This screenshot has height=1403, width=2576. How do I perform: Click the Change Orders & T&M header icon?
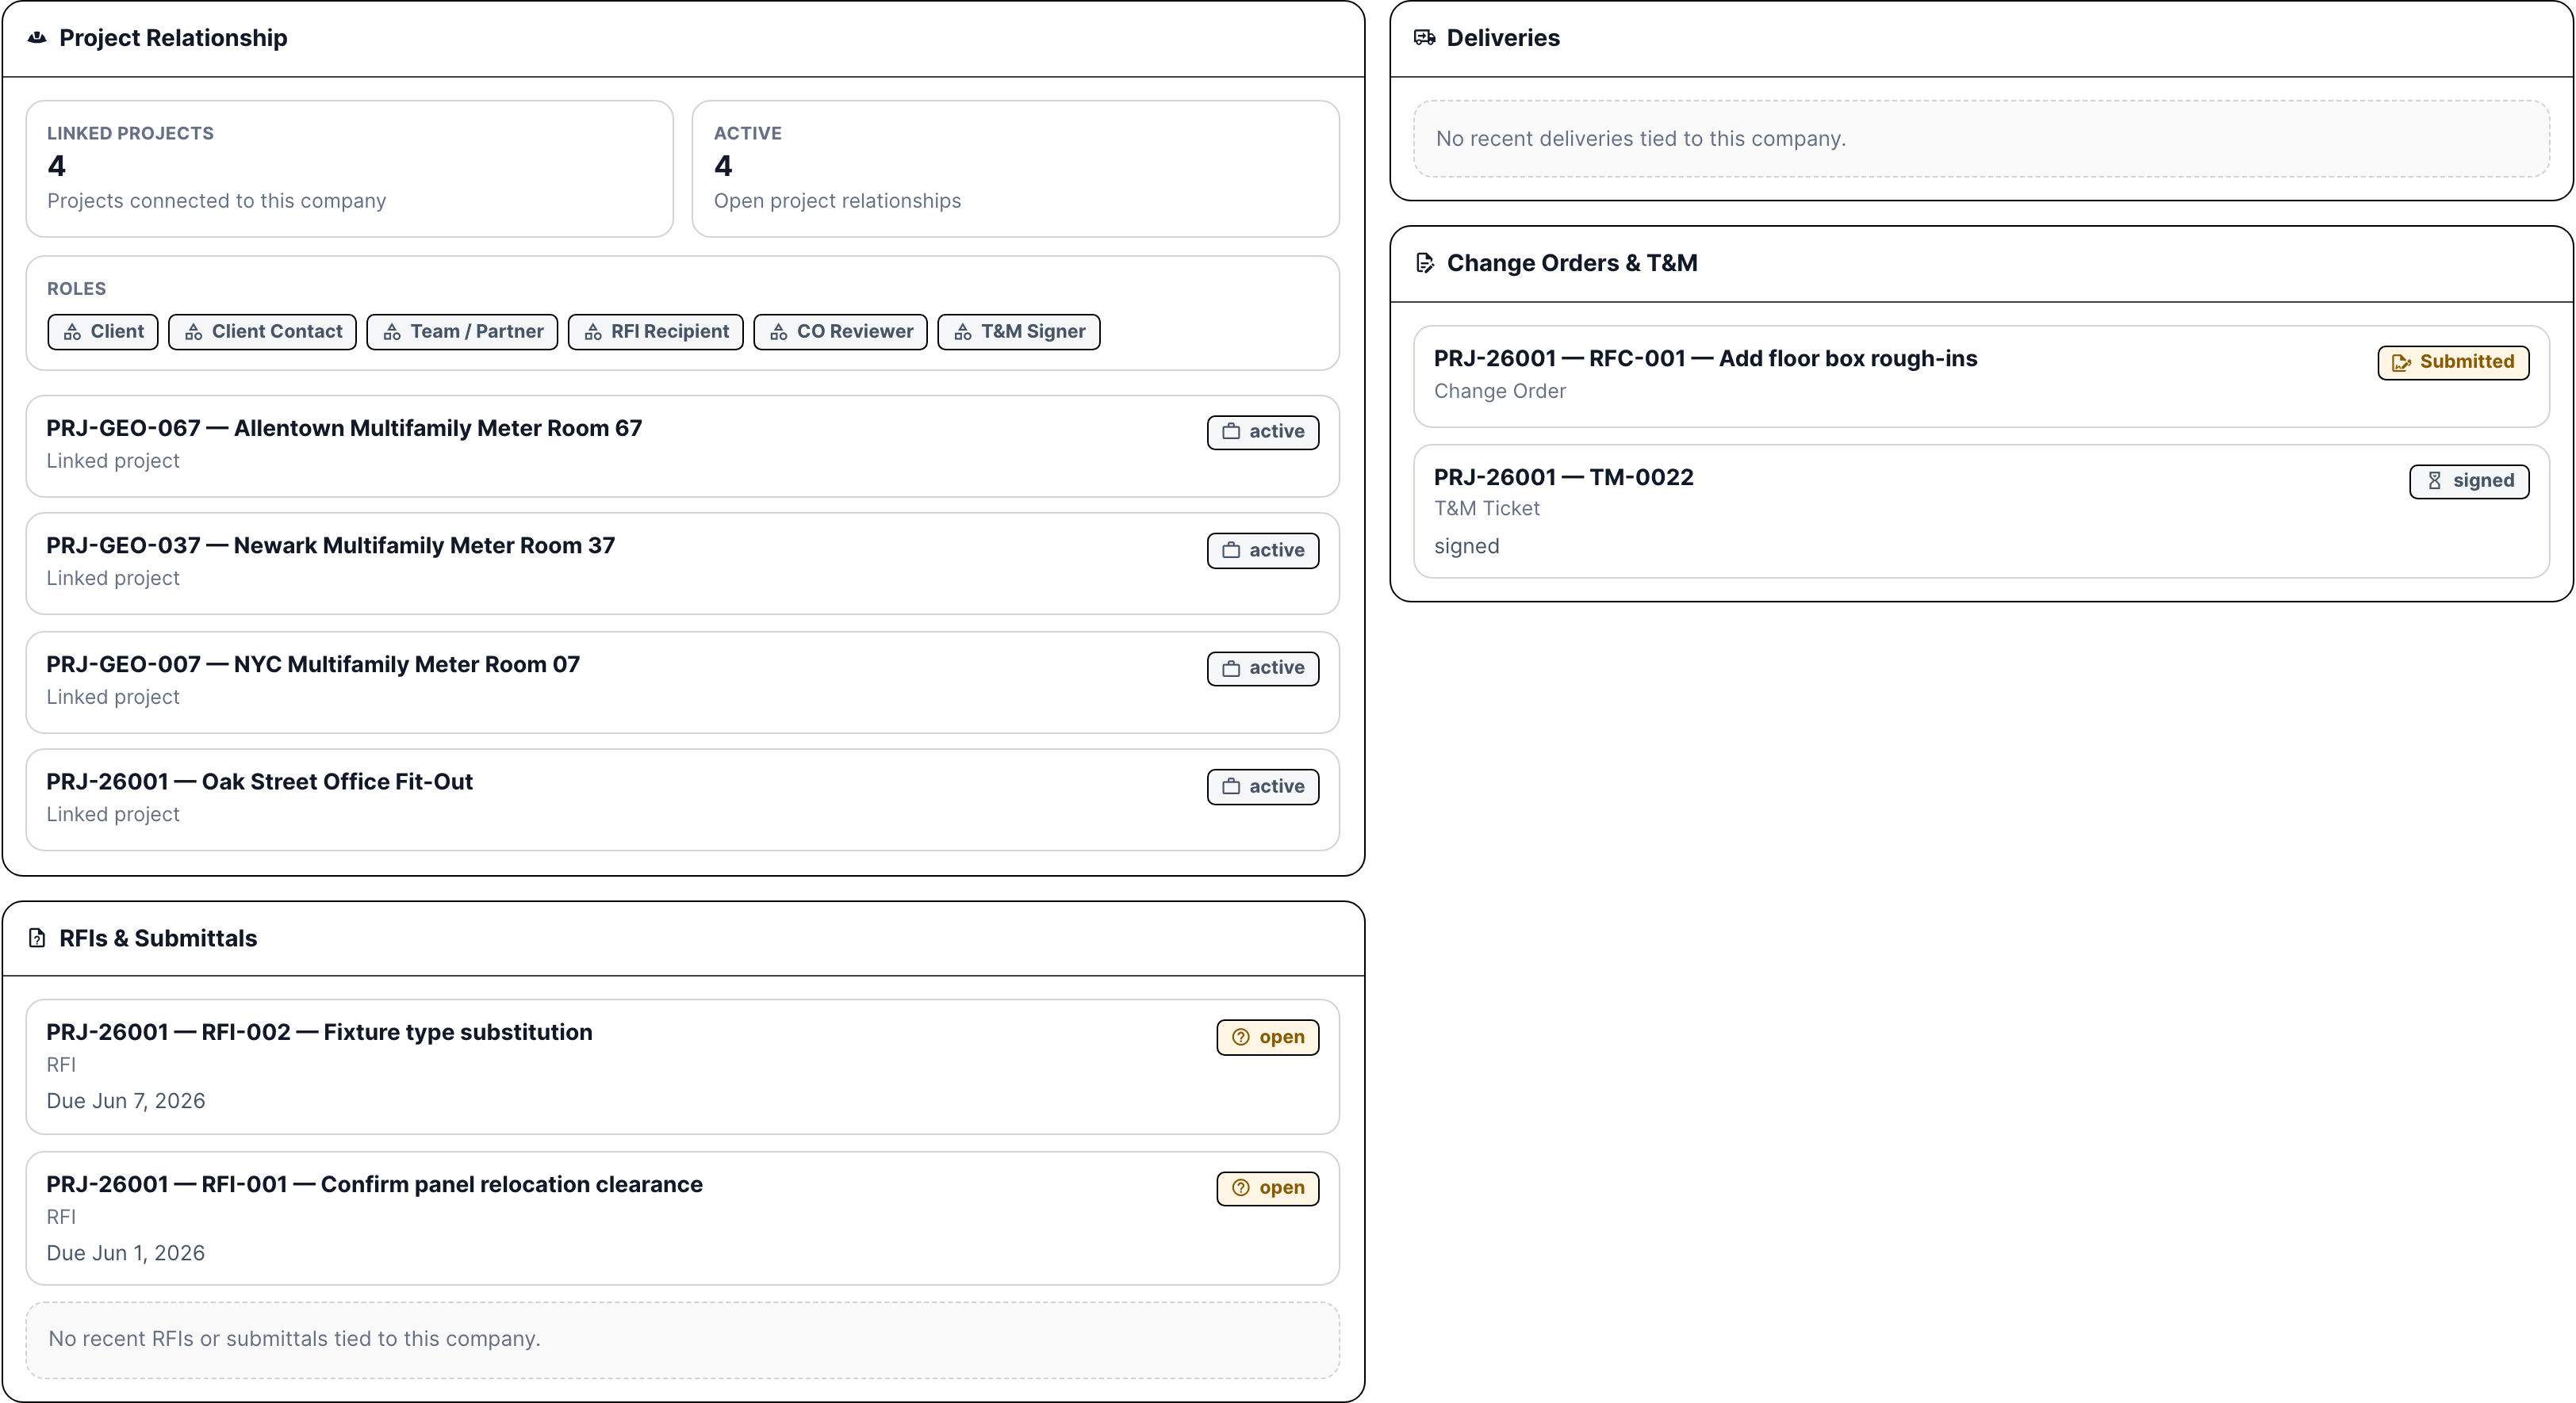click(x=1425, y=263)
